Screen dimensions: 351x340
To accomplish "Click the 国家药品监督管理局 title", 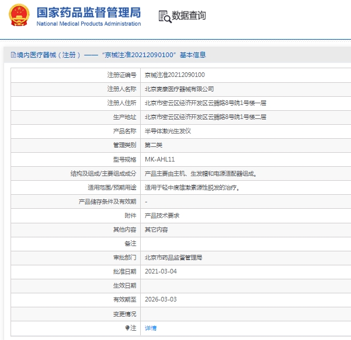I will coord(89,12).
